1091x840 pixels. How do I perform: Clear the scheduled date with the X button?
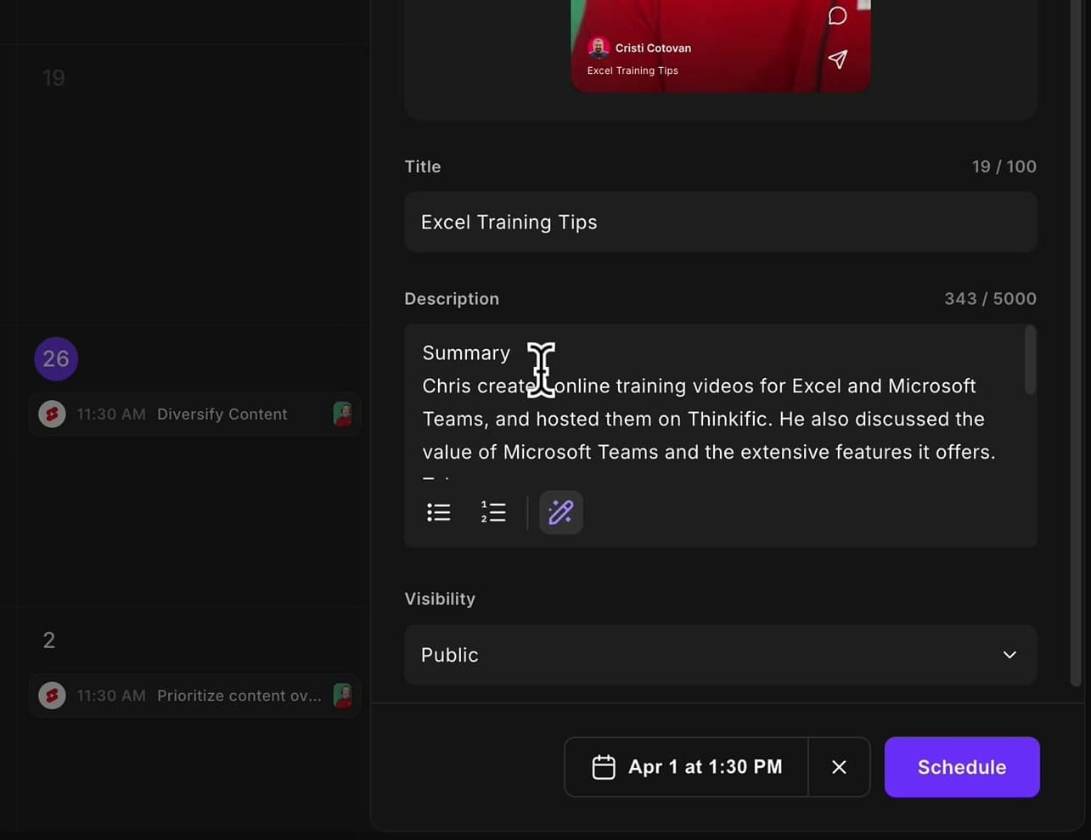click(x=839, y=767)
